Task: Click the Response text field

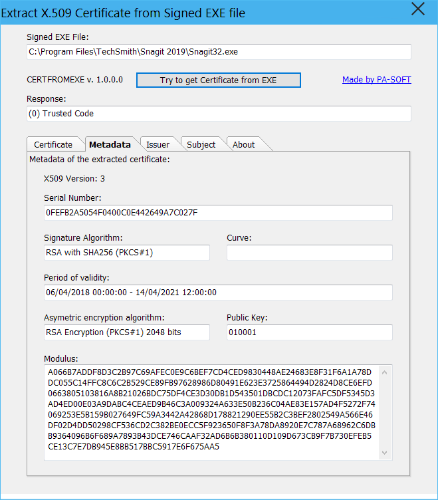Action: 219,114
